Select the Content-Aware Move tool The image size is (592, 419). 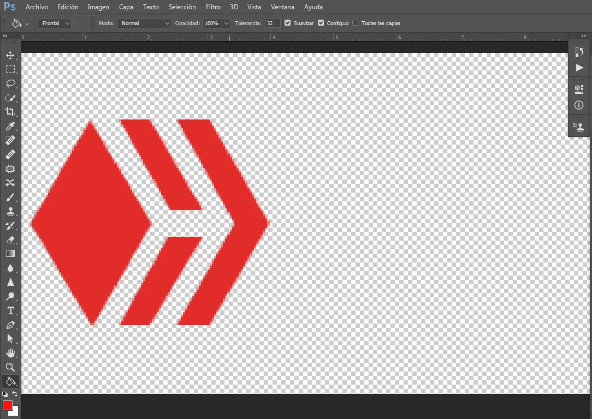[x=10, y=183]
